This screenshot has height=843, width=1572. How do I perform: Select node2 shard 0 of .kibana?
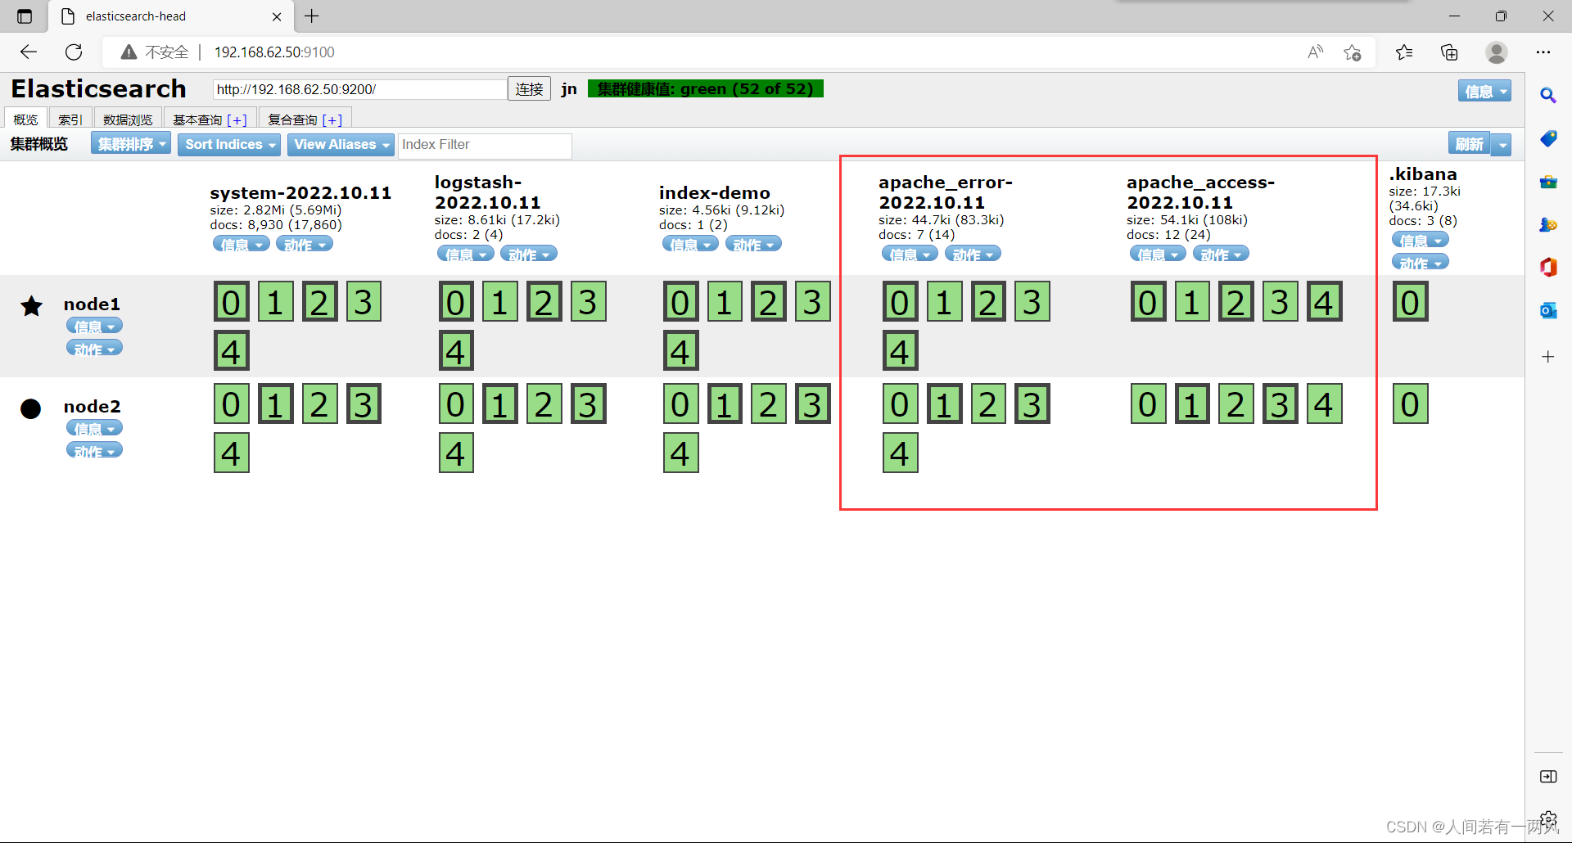tap(1410, 404)
